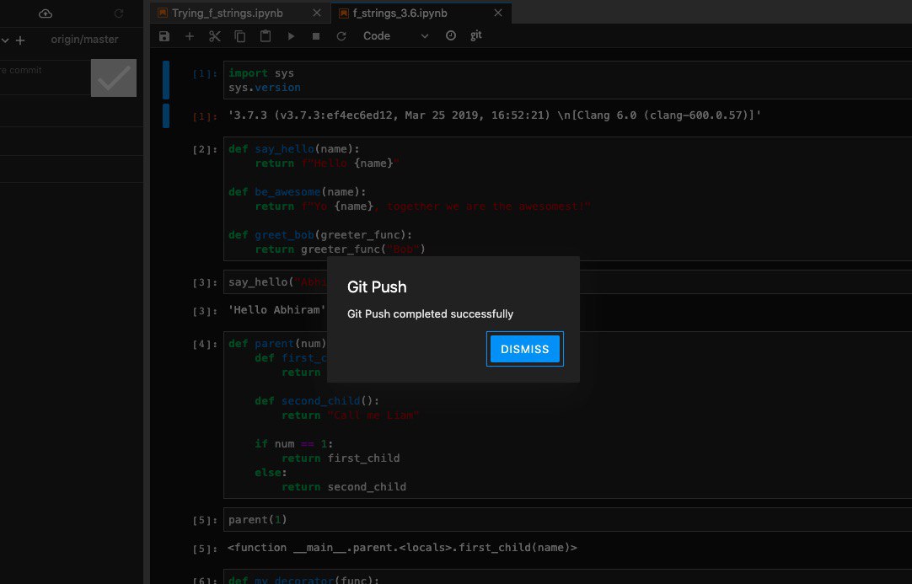
Task: Switch to Trying_f_strings.ipynb tab
Action: click(x=226, y=13)
